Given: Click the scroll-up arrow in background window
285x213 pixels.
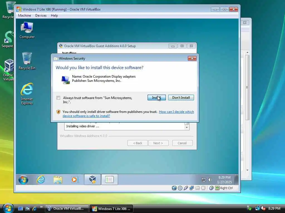Looking at the screenshot, I should point(247,52).
